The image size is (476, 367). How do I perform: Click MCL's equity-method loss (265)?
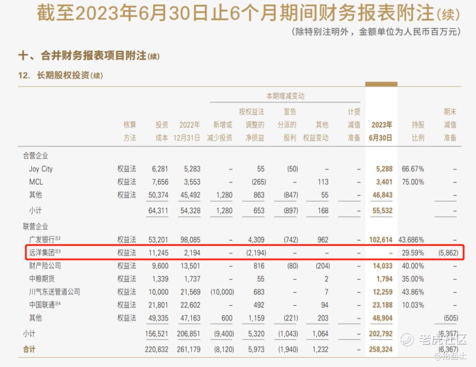pyautogui.click(x=259, y=182)
